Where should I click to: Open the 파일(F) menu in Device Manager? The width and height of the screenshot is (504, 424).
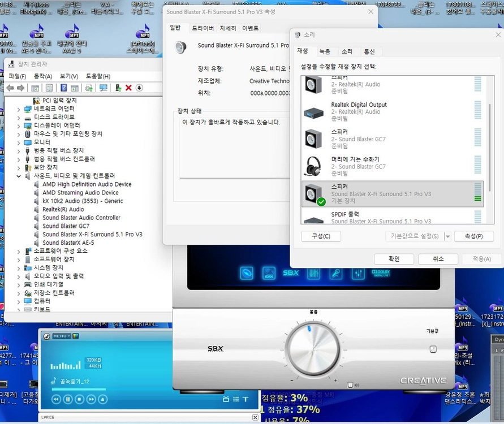click(x=18, y=76)
